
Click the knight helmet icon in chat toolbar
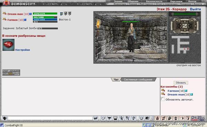tap(147, 118)
